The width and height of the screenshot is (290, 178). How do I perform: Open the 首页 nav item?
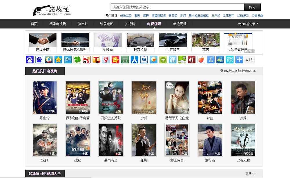[x=34, y=24]
